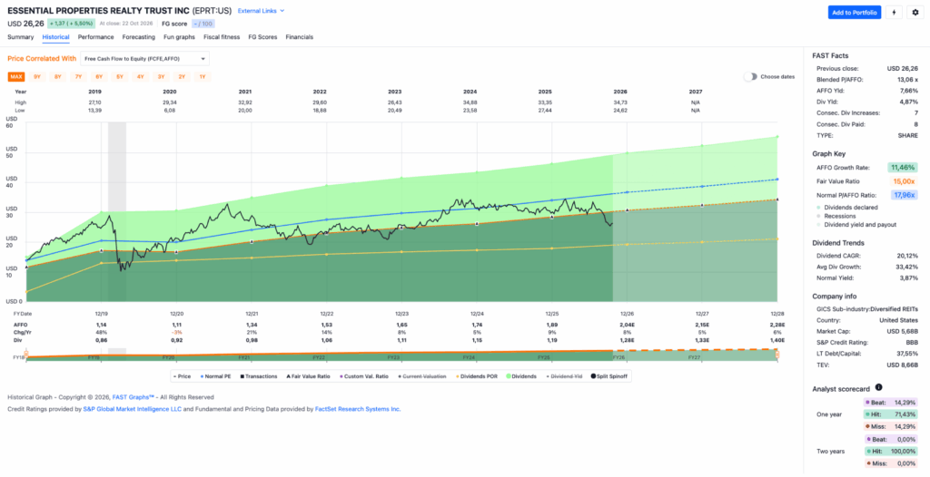Viewport: 930px width, 477px height.
Task: Toggle Dividends POR legend item
Action: pyautogui.click(x=476, y=376)
